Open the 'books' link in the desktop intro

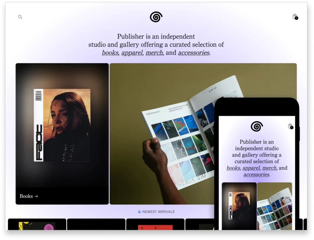(x=110, y=53)
